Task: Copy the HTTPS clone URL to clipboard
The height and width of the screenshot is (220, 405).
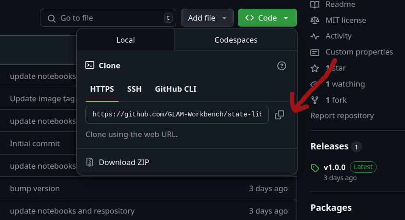Action: 279,115
